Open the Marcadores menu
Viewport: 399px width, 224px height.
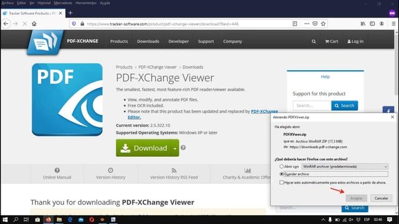[x=63, y=3]
